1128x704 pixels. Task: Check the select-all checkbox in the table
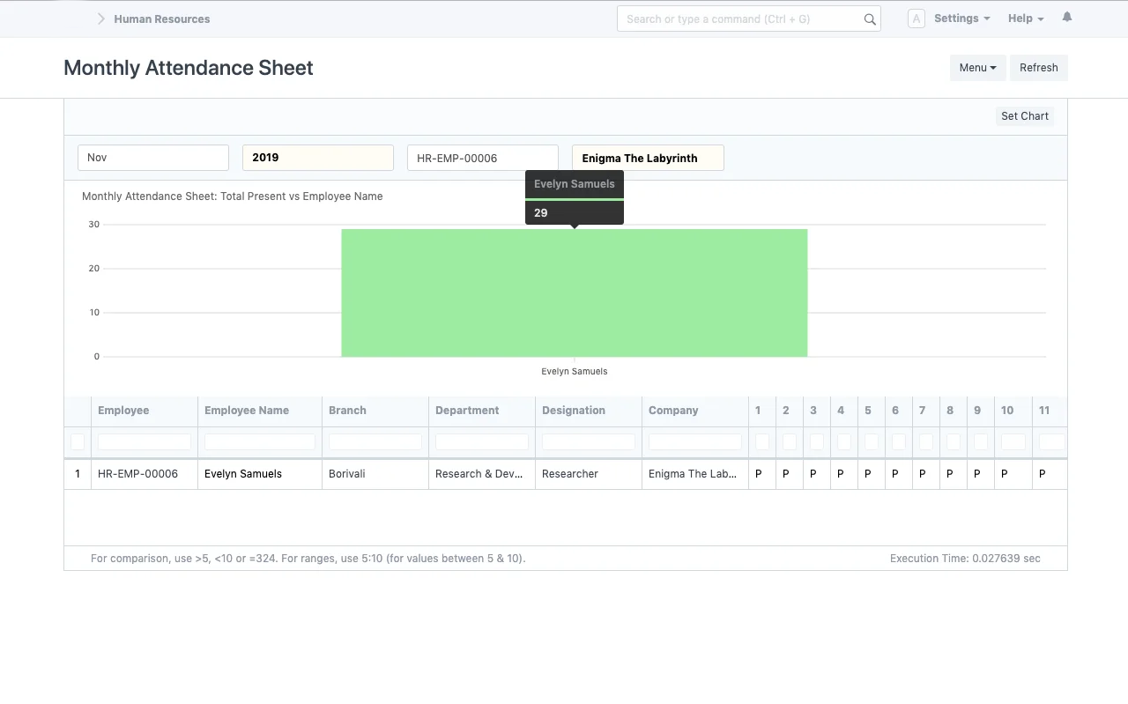coord(78,442)
